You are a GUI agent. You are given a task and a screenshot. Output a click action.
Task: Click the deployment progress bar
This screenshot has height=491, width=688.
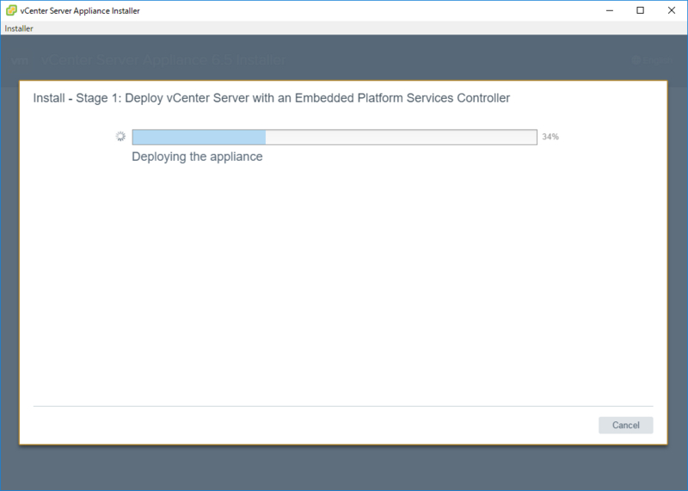click(x=335, y=137)
